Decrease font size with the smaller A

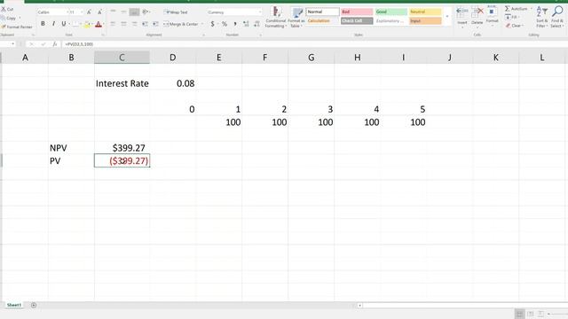pyautogui.click(x=99, y=12)
